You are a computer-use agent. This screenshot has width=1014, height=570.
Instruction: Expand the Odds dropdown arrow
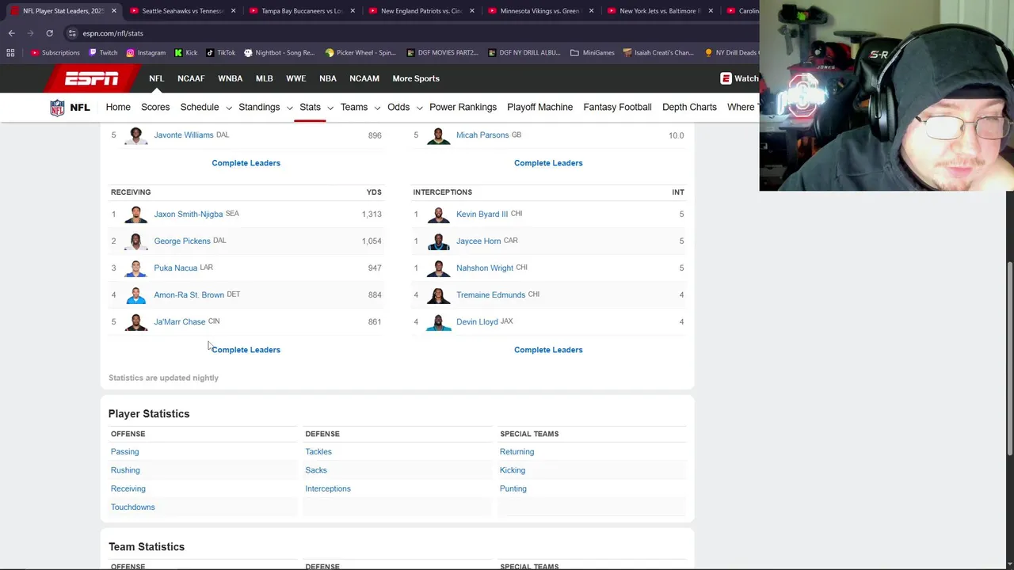[419, 108]
